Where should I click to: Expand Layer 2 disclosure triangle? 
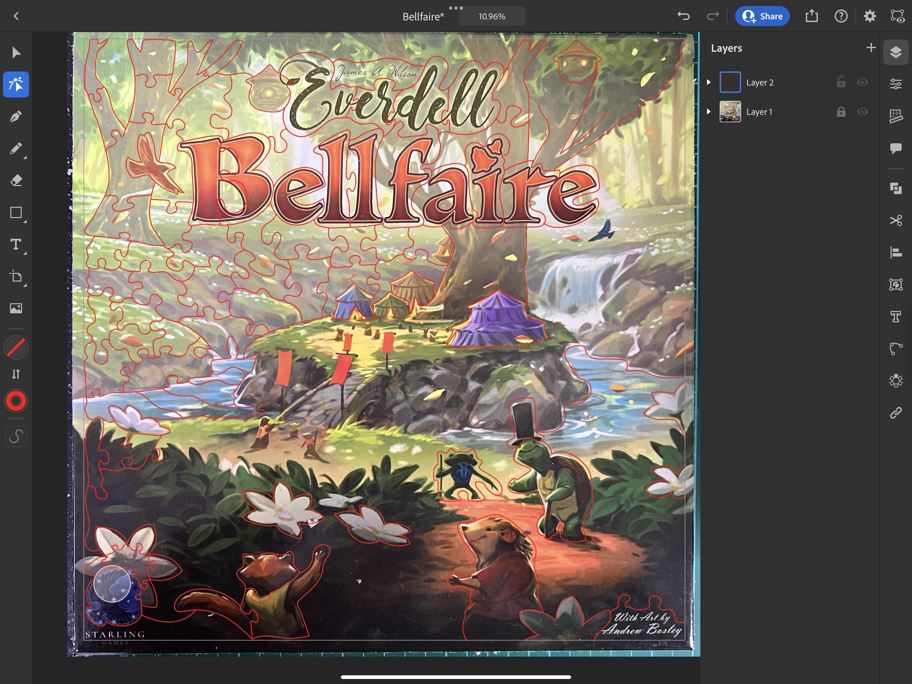[x=708, y=82]
